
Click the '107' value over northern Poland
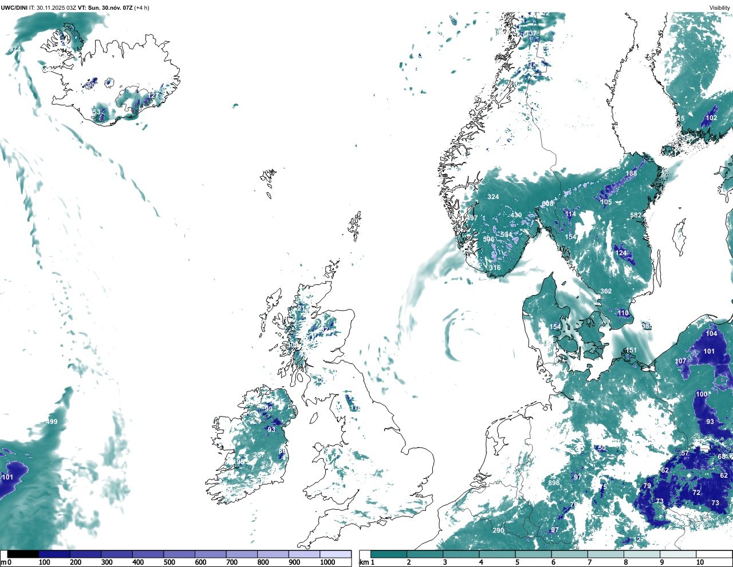[680, 362]
